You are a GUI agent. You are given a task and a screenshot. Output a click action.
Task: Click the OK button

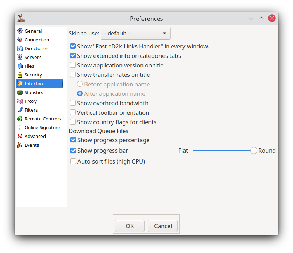(130, 226)
